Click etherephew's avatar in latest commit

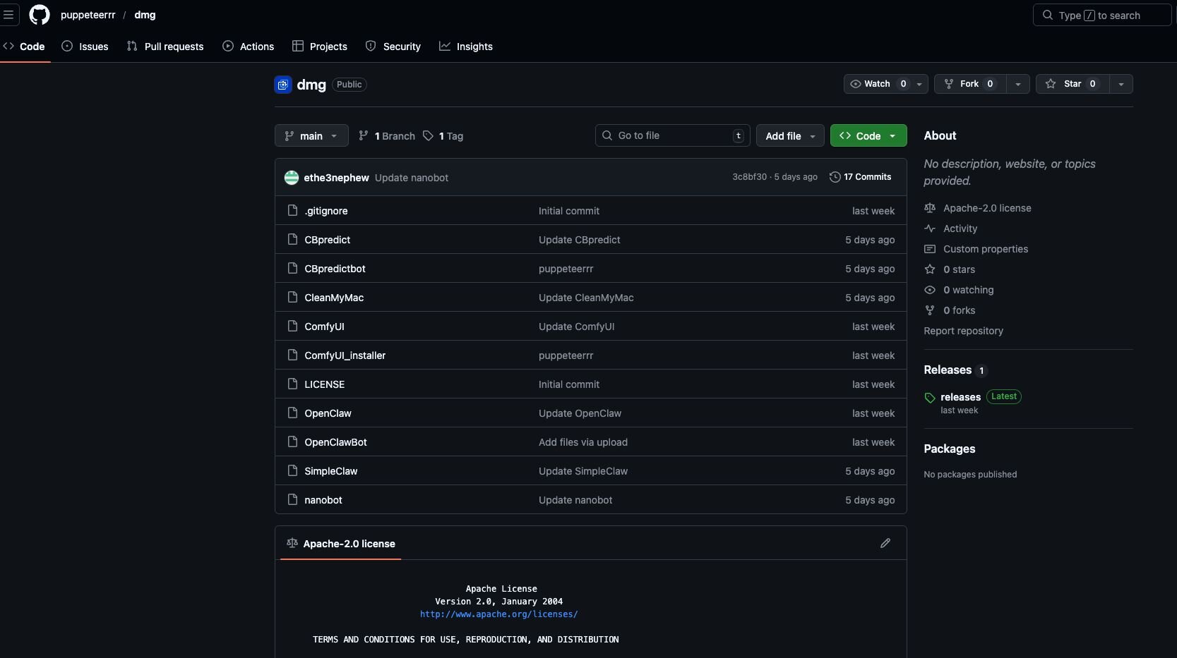[292, 178]
